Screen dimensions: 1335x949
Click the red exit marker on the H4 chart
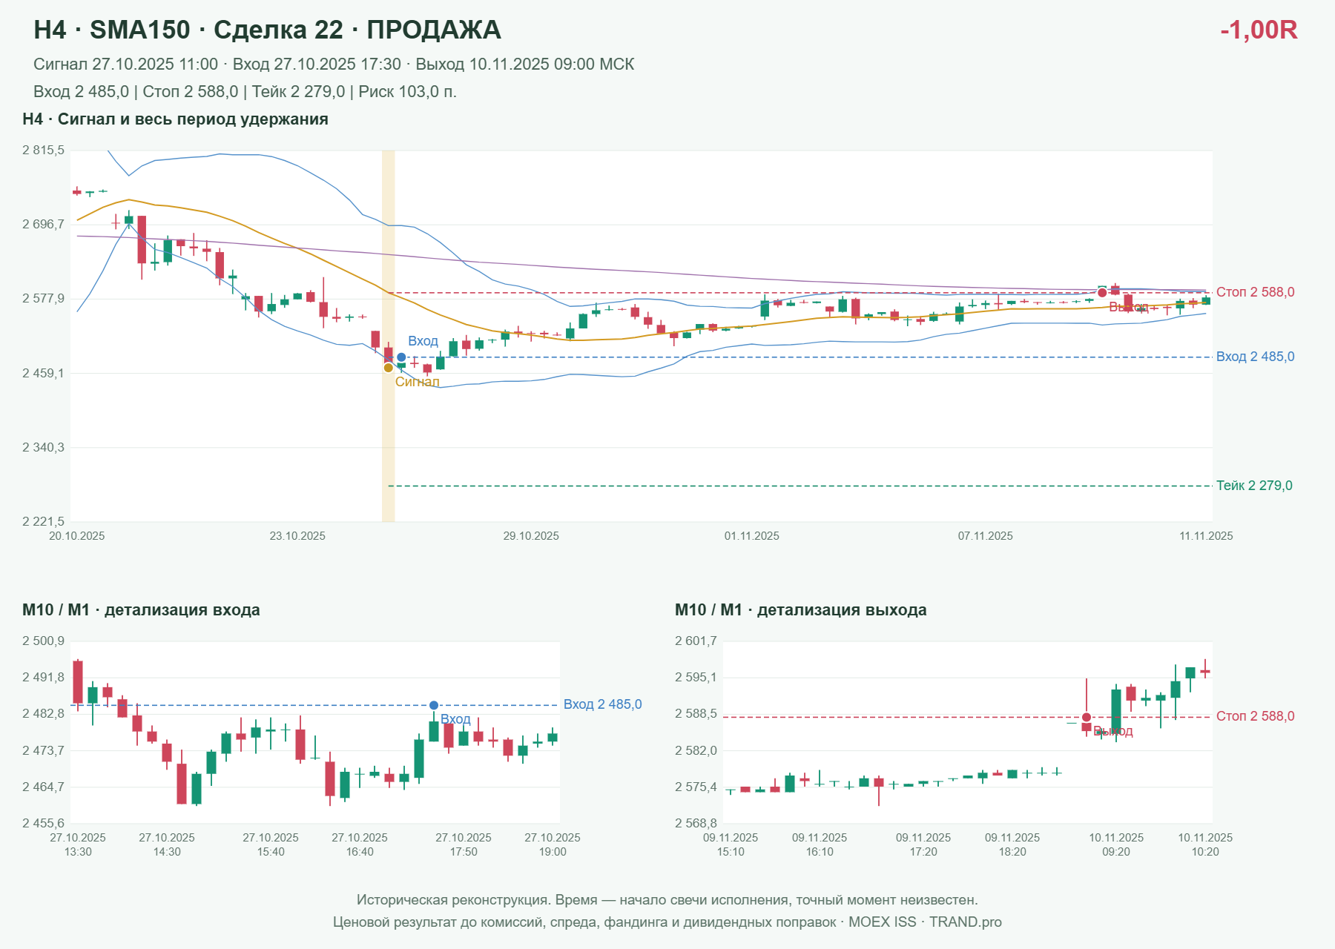pos(1102,293)
